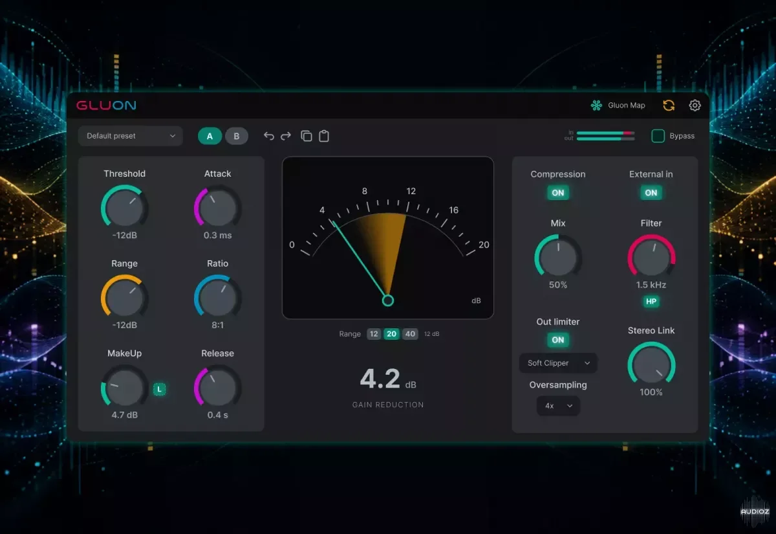Click the gain reduction meter needle pivot

tap(387, 300)
